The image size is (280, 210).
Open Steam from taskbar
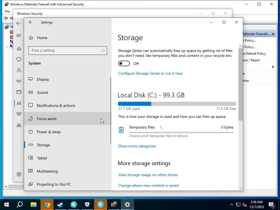[x=60, y=204]
